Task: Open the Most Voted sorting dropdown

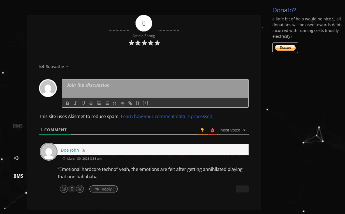Action: click(x=233, y=130)
